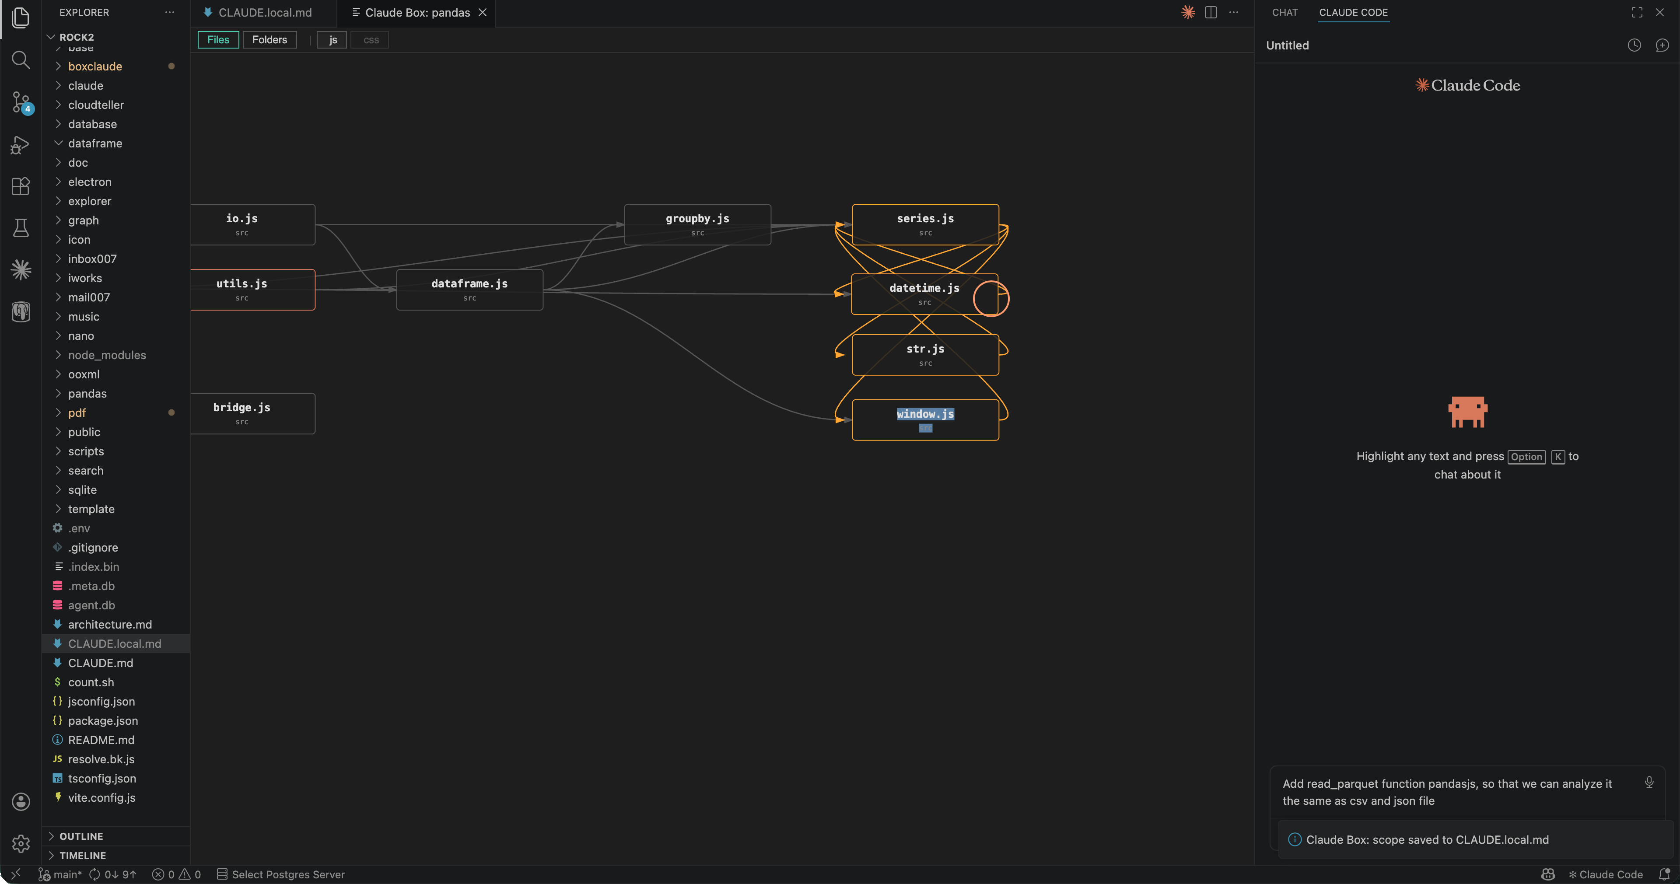Open tsconfig.json in the explorer
This screenshot has width=1680, height=884.
click(x=116, y=779)
